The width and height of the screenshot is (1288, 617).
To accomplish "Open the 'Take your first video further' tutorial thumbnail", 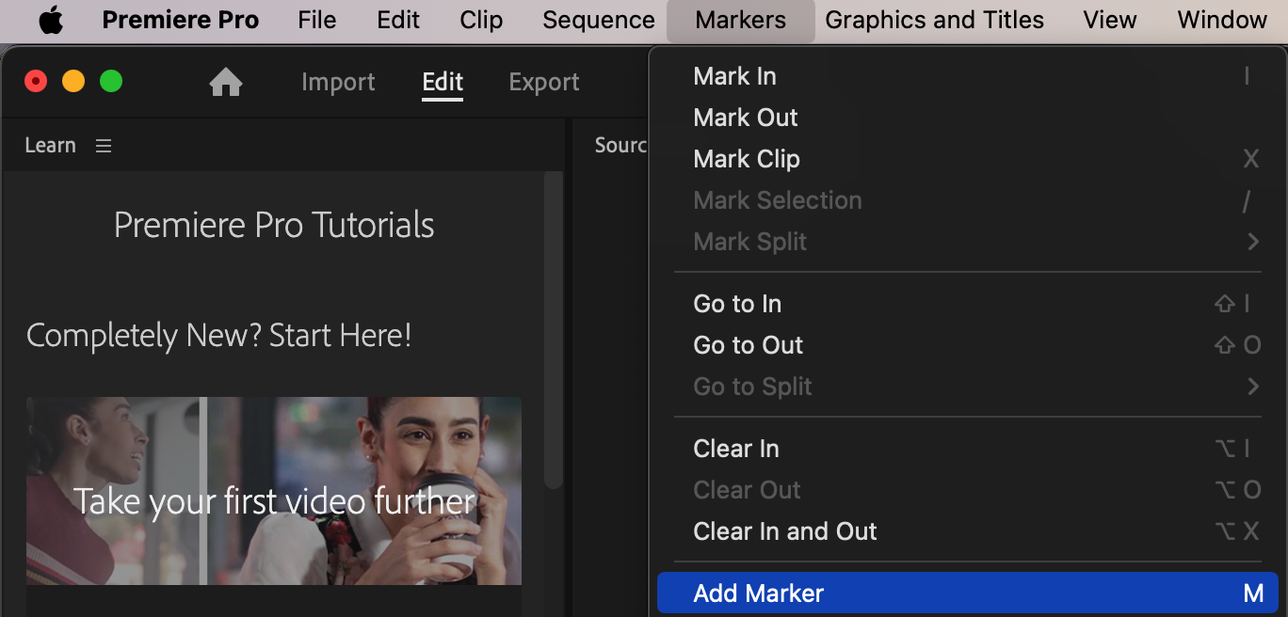I will [274, 491].
